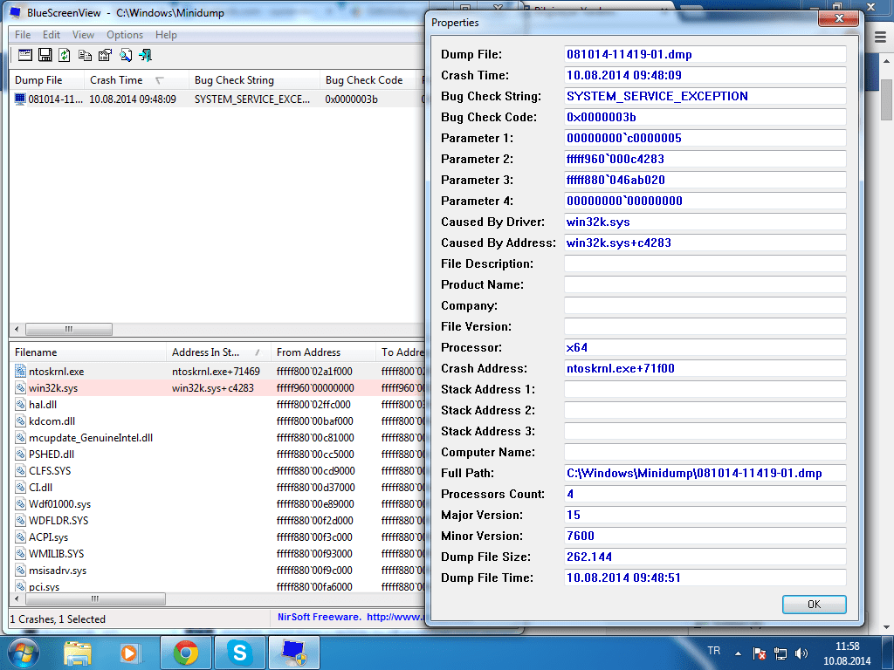This screenshot has width=894, height=670.
Task: Click the Crash Address field
Action: click(x=705, y=369)
